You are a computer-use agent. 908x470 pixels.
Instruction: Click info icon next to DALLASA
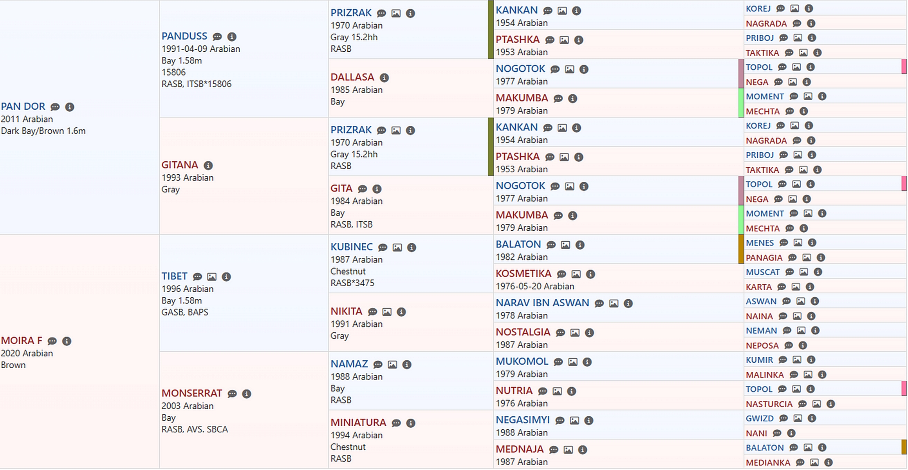(x=385, y=78)
